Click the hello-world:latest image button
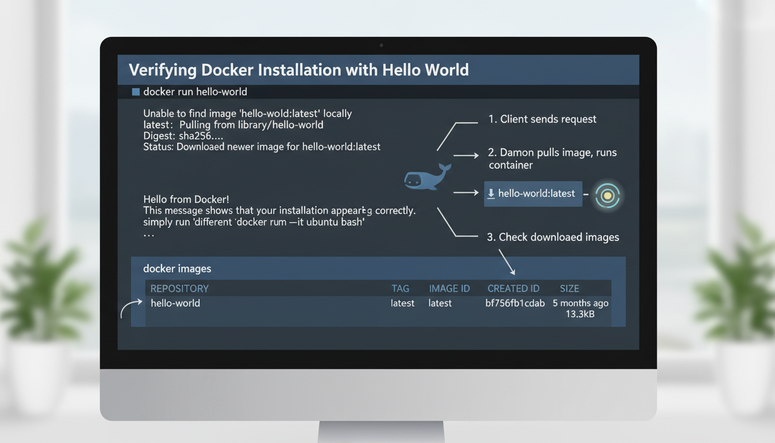This screenshot has width=775, height=443. pos(533,194)
